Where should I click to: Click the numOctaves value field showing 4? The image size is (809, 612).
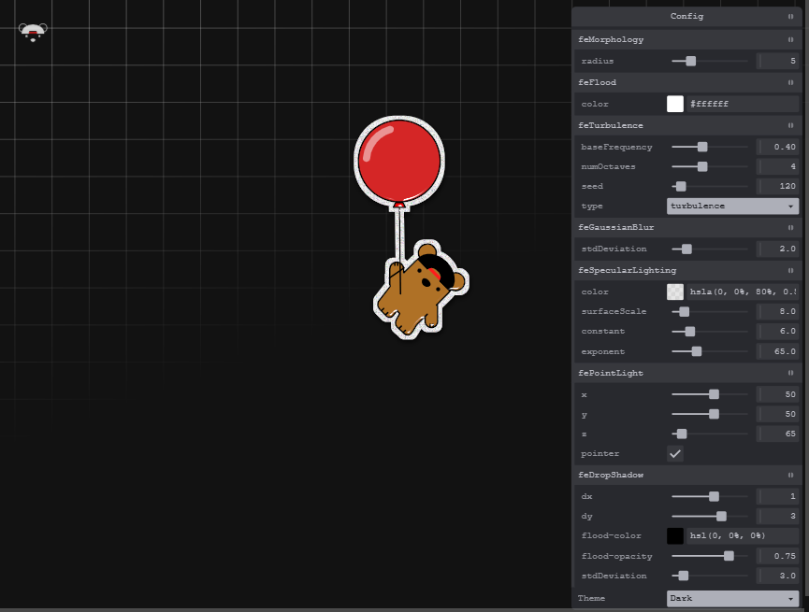pos(777,166)
